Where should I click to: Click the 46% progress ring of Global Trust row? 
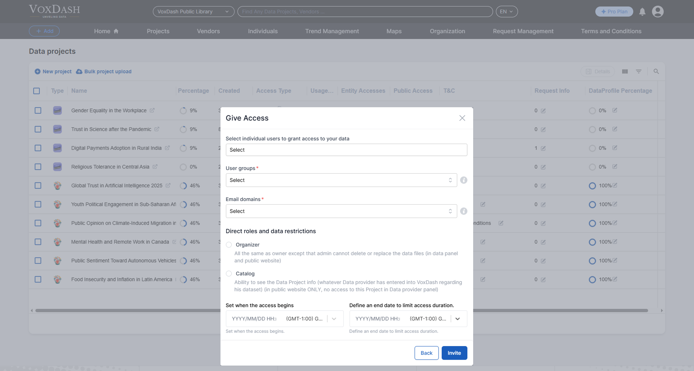[x=183, y=185]
